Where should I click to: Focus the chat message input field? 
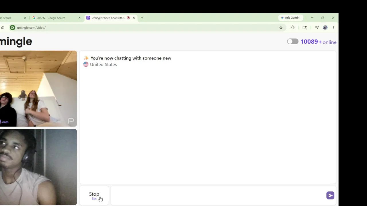(x=218, y=195)
